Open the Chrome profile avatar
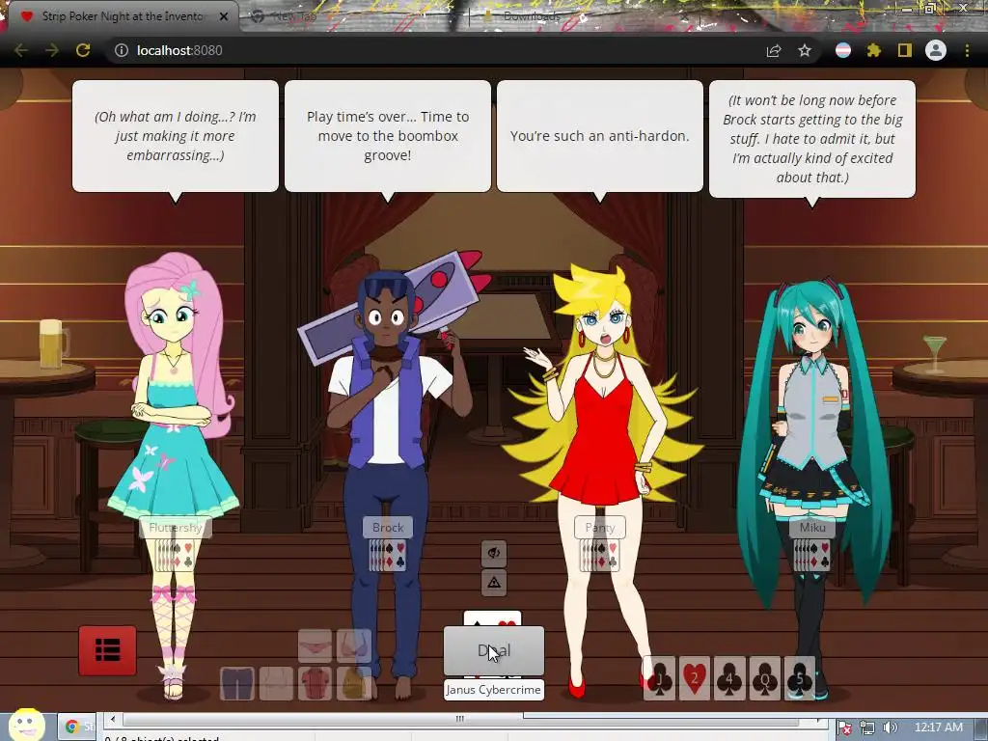Screen dimensions: 988x741 (936, 50)
